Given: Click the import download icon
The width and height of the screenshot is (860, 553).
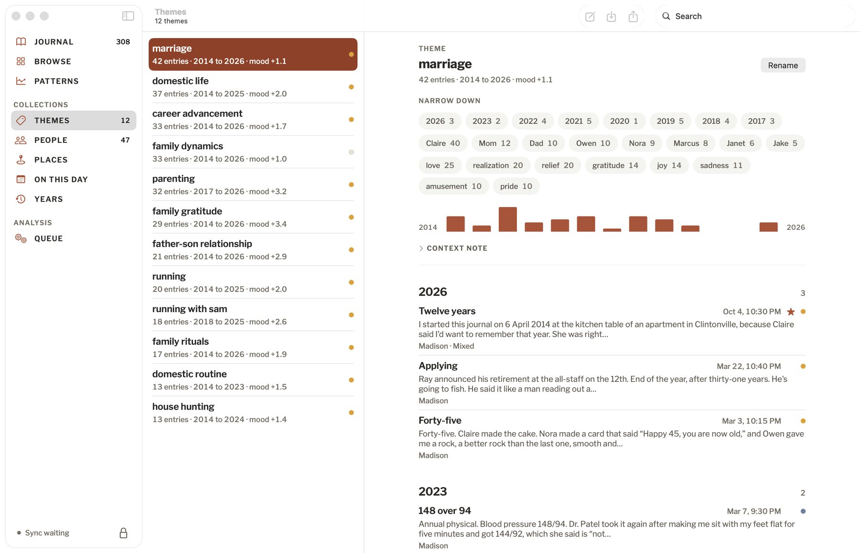Looking at the screenshot, I should click(x=612, y=17).
